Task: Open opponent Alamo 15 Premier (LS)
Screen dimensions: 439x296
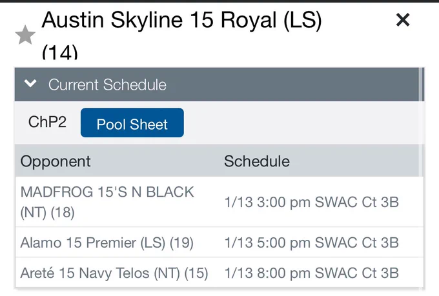Action: pyautogui.click(x=107, y=242)
